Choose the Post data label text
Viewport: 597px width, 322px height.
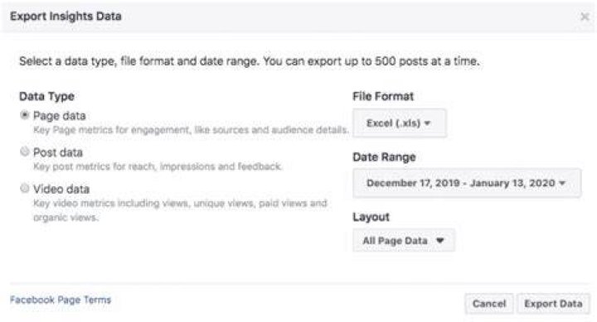click(x=58, y=152)
